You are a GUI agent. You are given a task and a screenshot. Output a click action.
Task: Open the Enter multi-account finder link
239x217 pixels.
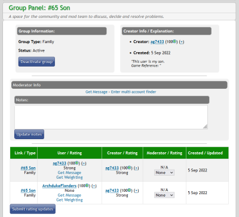[133, 92]
